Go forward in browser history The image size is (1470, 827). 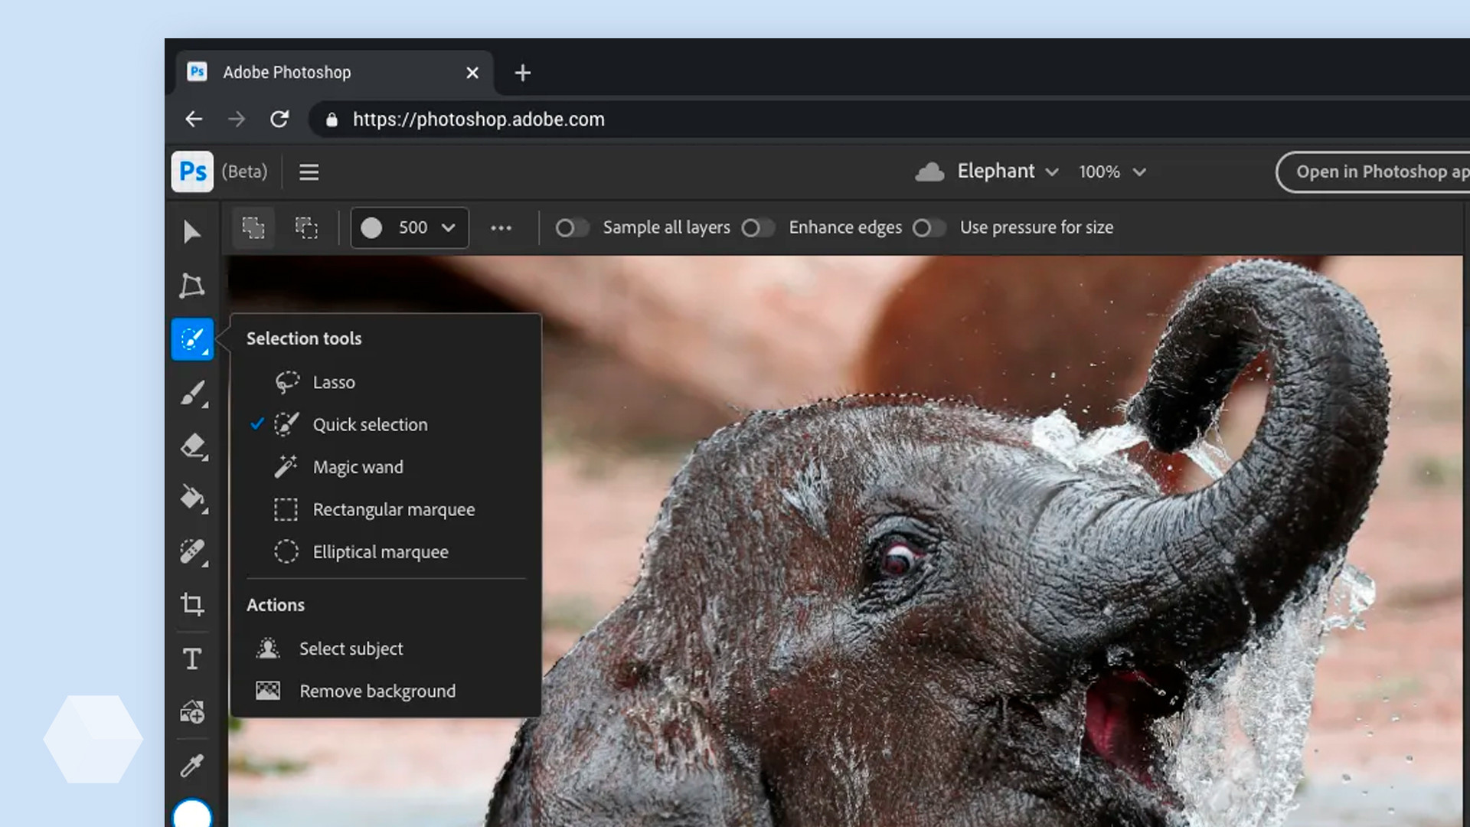coord(237,119)
